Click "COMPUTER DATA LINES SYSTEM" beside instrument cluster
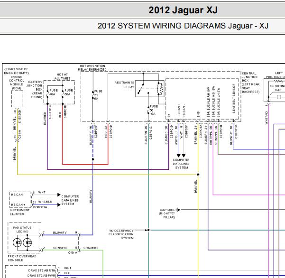The width and height of the screenshot is (285, 278). (70, 200)
